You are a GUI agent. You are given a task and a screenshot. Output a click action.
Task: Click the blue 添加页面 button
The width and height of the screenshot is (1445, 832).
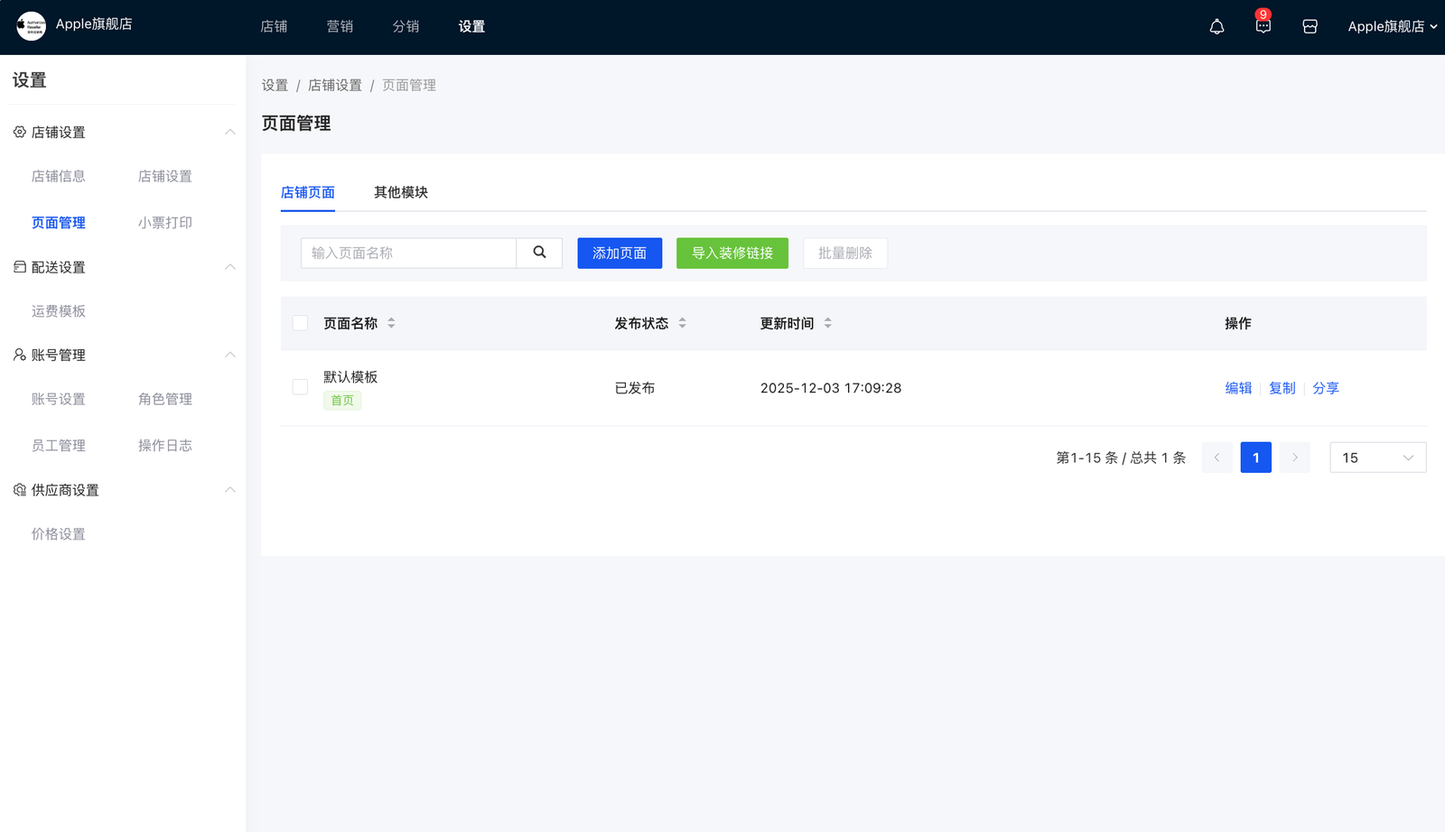point(620,254)
